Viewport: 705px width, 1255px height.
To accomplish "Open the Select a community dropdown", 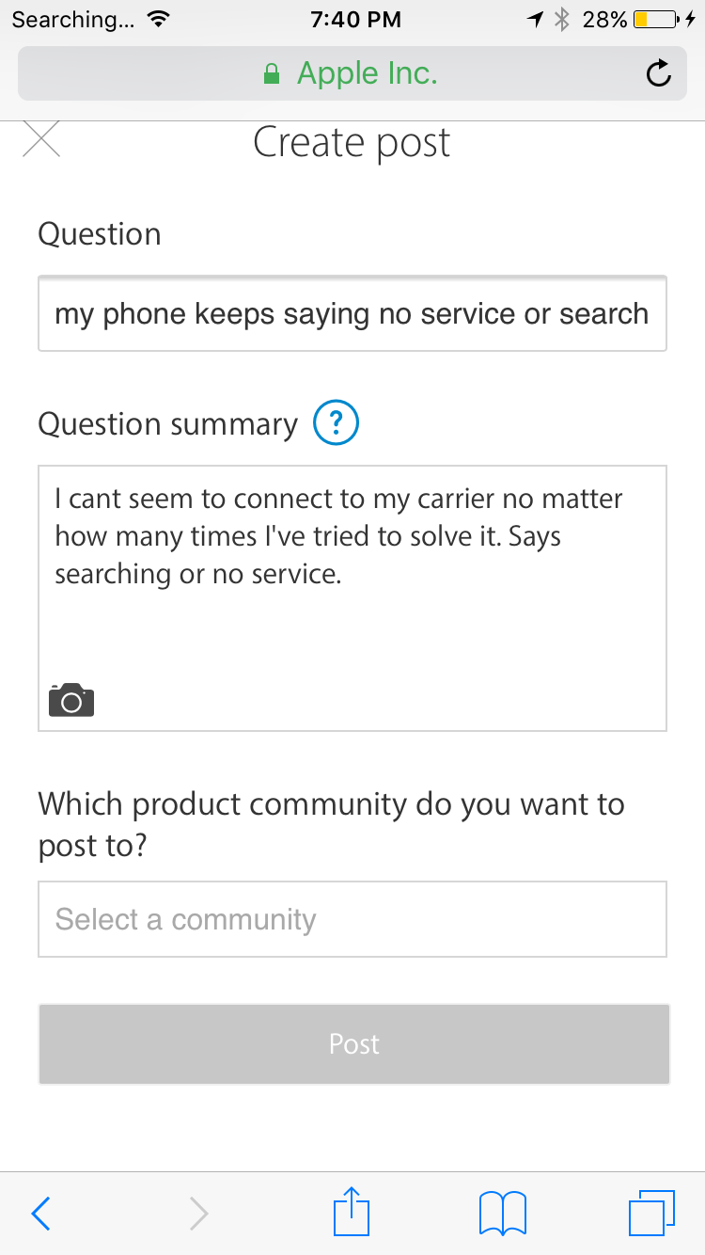I will click(x=352, y=919).
